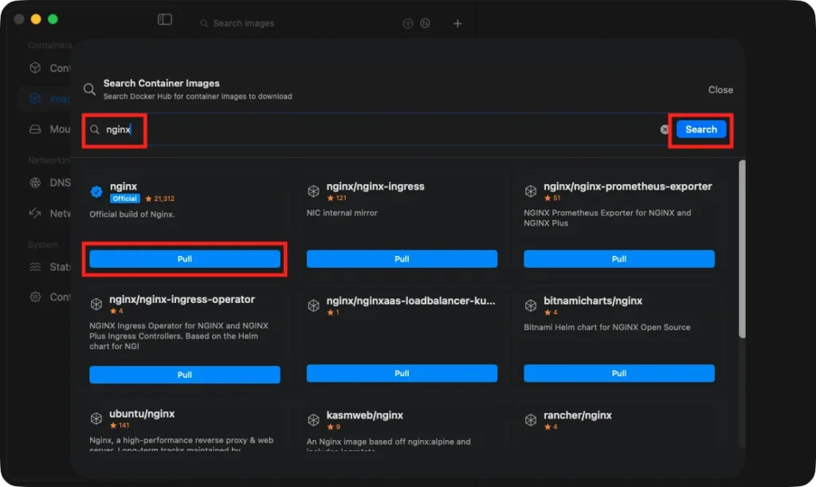Click the nginxaas-loadbalancer cube icon

click(313, 305)
